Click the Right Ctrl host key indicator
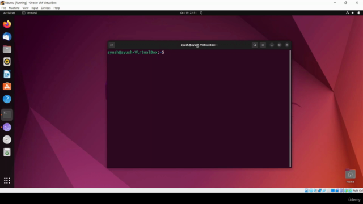The height and width of the screenshot is (204, 363). [358, 190]
